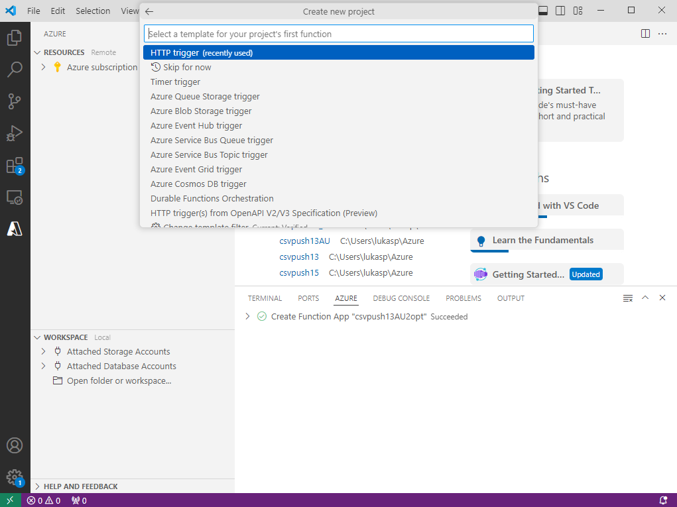Choose Skip for now option
Screen dimensions: 677x507
click(187, 68)
